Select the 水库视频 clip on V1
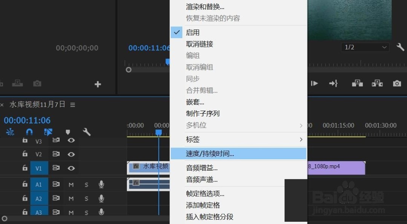This screenshot has height=224, width=407. pos(148,168)
